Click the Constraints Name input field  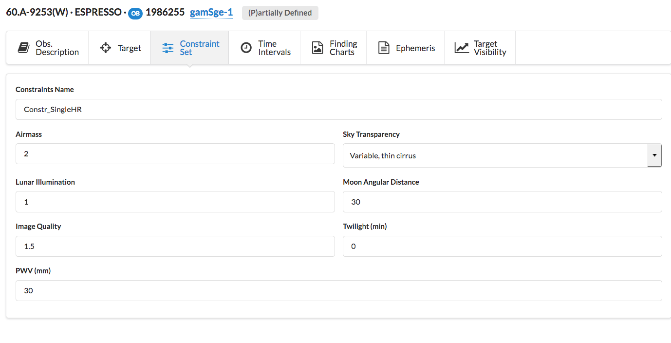tap(338, 110)
